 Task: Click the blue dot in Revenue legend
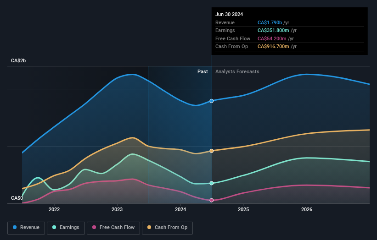pyautogui.click(x=15, y=227)
